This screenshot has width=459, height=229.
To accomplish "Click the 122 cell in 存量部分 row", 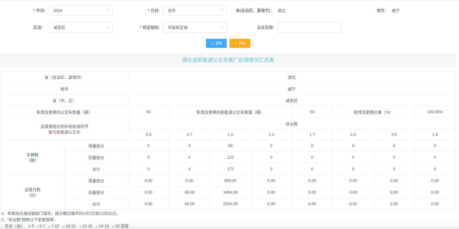I will (230, 157).
